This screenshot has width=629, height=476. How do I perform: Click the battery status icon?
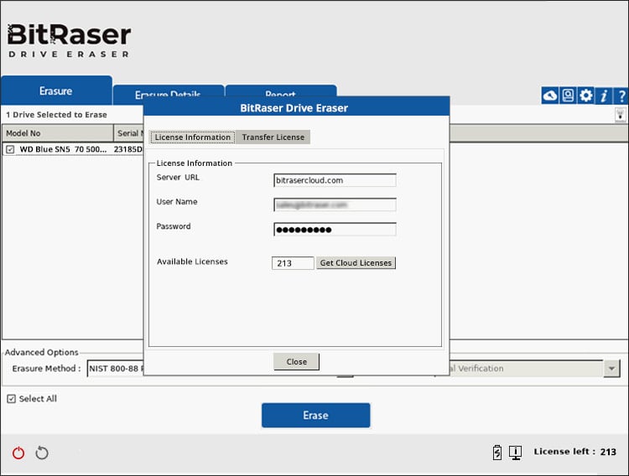click(x=497, y=453)
